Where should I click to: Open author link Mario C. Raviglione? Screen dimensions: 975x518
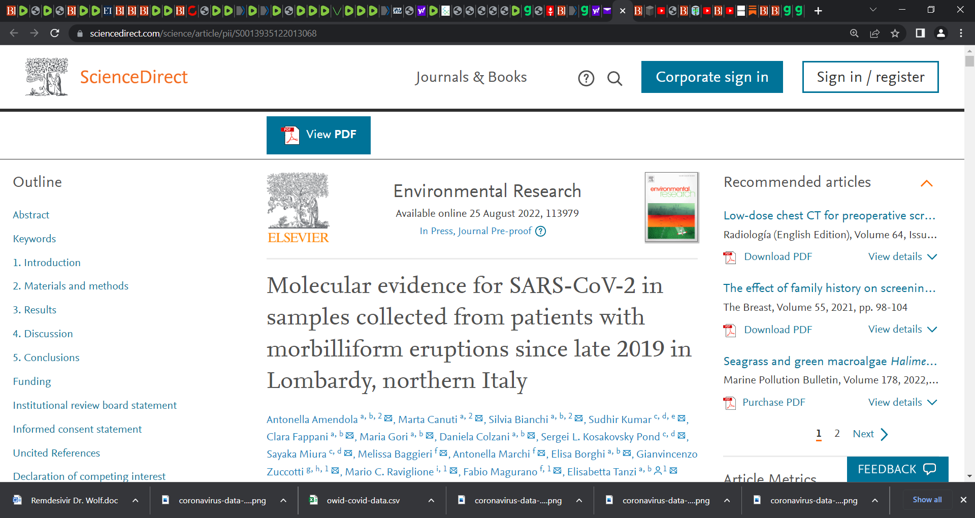(x=389, y=472)
